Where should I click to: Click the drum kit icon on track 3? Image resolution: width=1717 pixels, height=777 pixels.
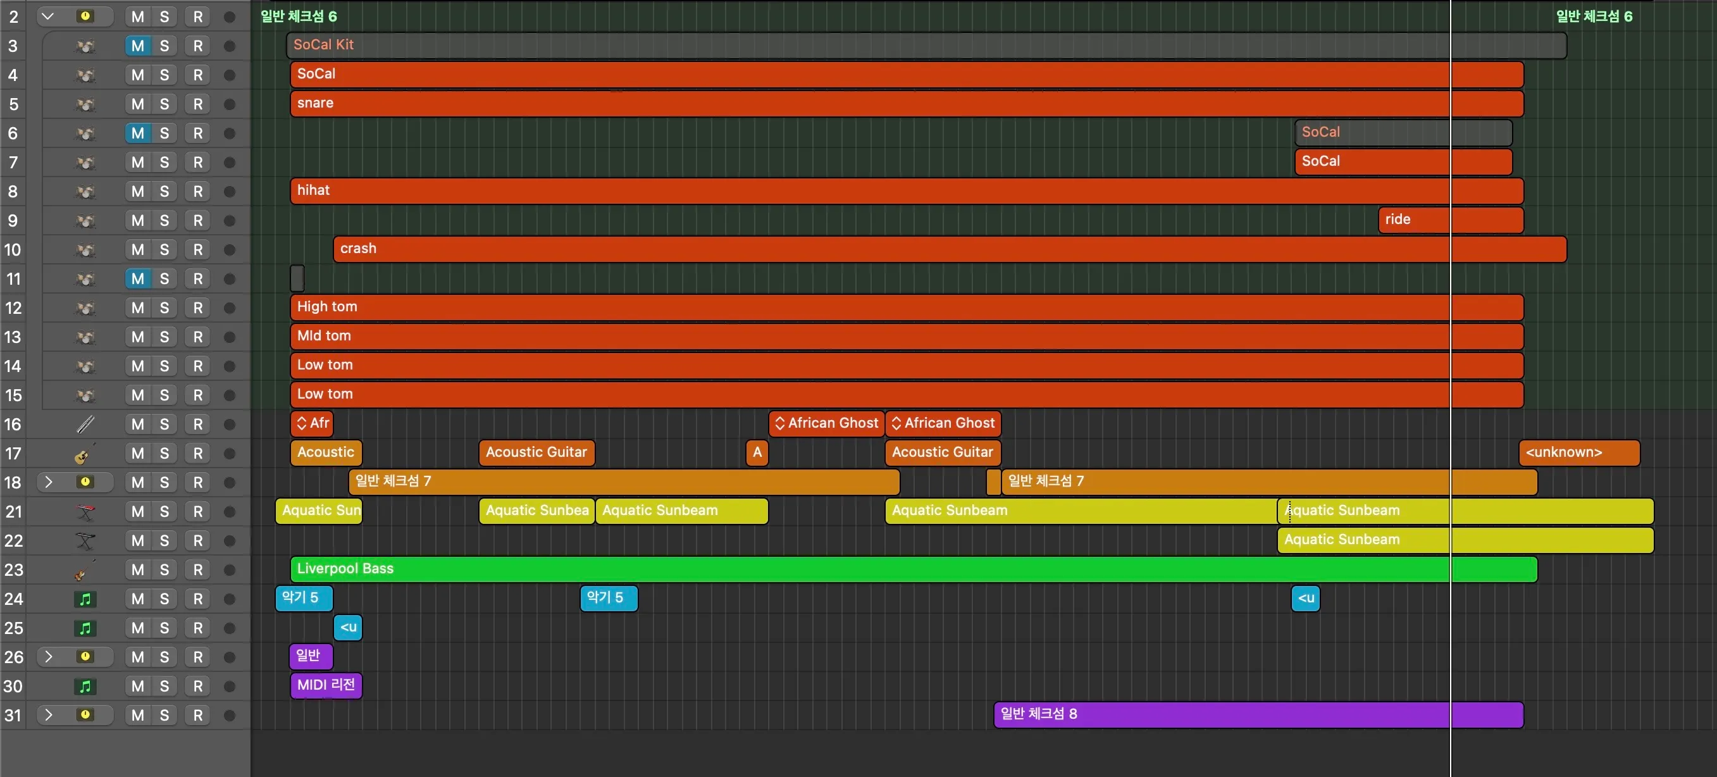pos(85,46)
